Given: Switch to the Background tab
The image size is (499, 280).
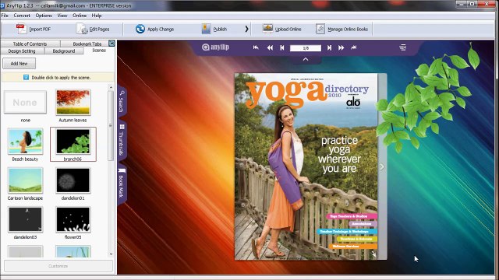Looking at the screenshot, I should (x=64, y=51).
